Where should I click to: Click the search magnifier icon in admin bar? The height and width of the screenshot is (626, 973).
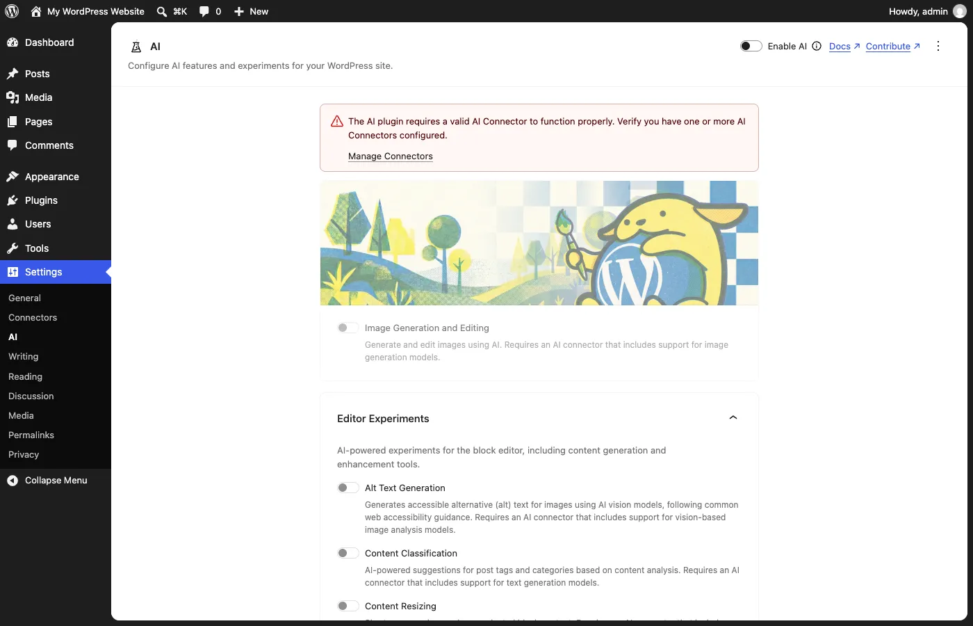162,11
